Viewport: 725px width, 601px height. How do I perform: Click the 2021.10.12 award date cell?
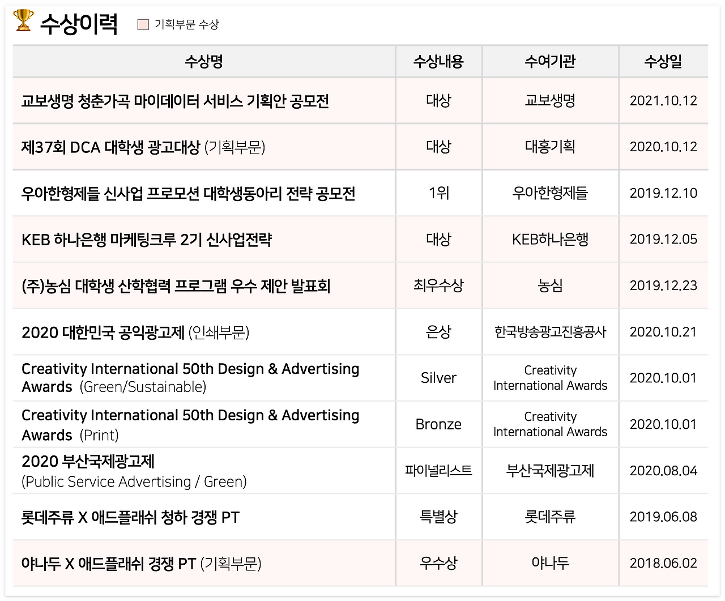(x=663, y=101)
